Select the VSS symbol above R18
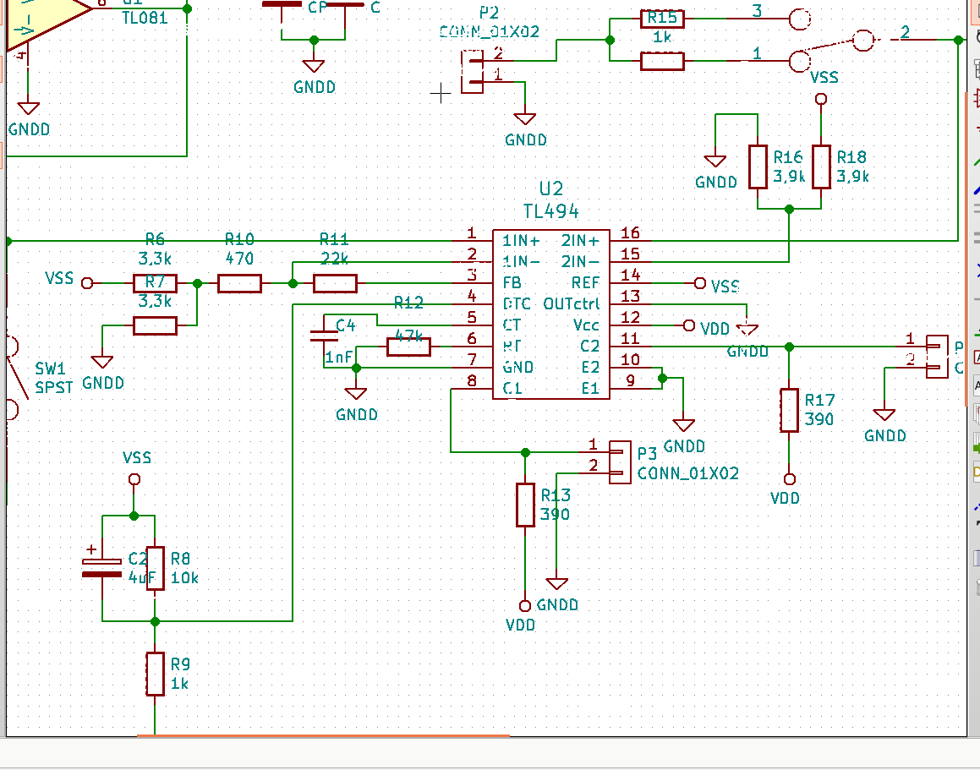The width and height of the screenshot is (980, 770). click(x=821, y=99)
